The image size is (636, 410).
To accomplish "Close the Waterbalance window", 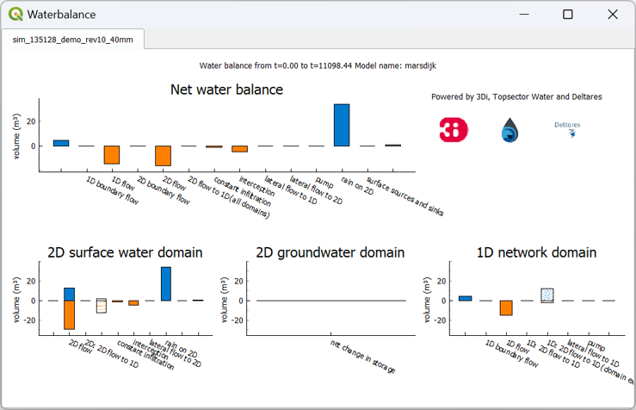I will [613, 14].
